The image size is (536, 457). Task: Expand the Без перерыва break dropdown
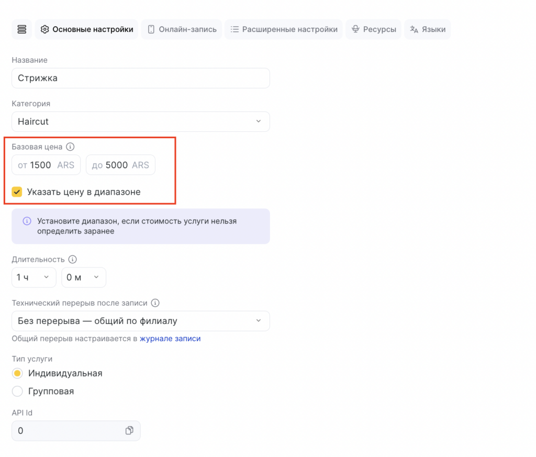[140, 321]
